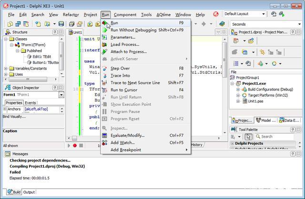Click the Object Inspector header icon
The height and width of the screenshot is (199, 305).
(x=8, y=88)
